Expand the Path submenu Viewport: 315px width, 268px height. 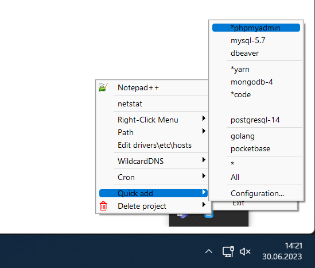point(153,132)
